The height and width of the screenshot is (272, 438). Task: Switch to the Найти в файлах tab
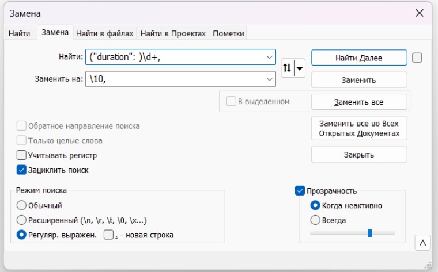(104, 33)
